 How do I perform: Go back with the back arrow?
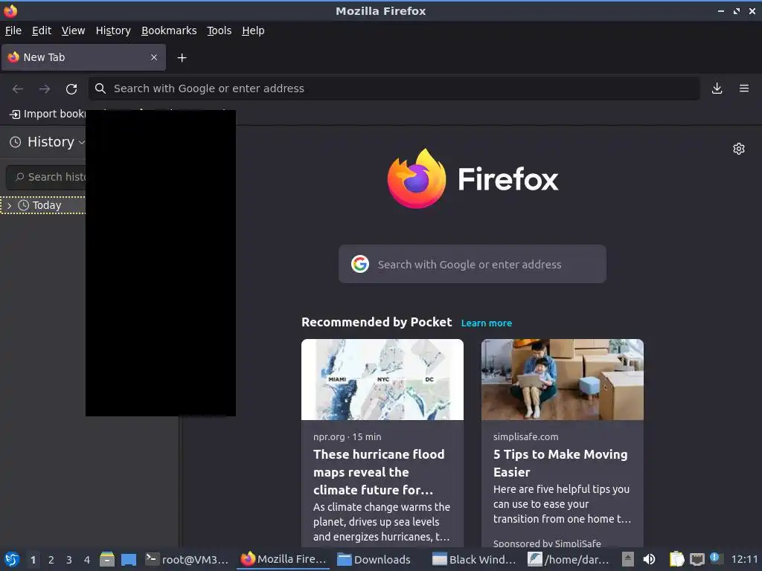click(18, 89)
